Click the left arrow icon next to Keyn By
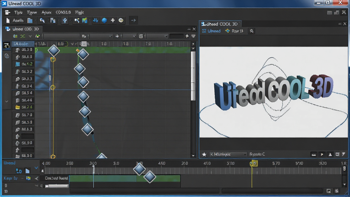 click(36, 178)
